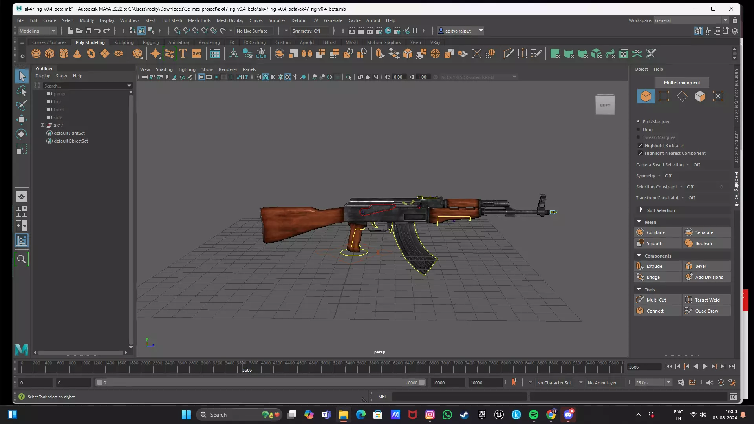Screen dimensions: 754x424
Task: Select the Paint Selection tool in toolbox
Action: click(x=22, y=105)
